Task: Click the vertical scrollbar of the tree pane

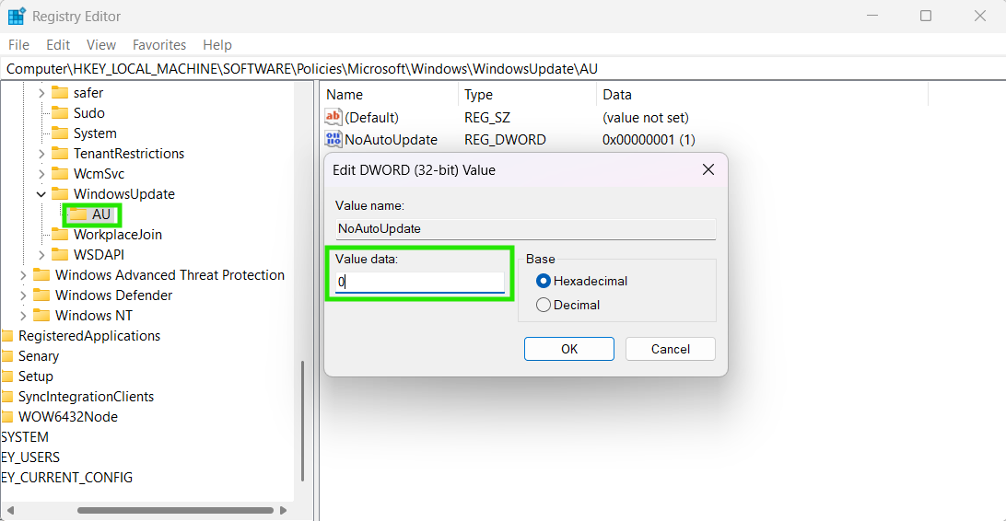Action: point(302,421)
